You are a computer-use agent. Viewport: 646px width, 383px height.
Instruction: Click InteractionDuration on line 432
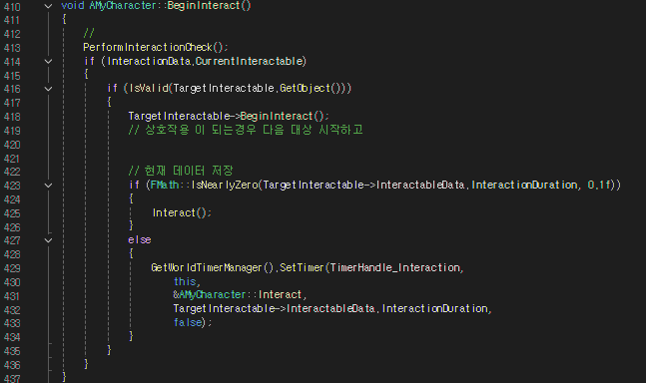(x=435, y=308)
